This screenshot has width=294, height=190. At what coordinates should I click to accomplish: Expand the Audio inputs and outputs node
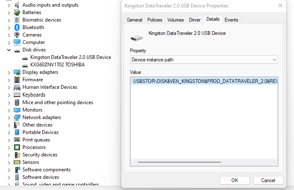tap(9, 5)
